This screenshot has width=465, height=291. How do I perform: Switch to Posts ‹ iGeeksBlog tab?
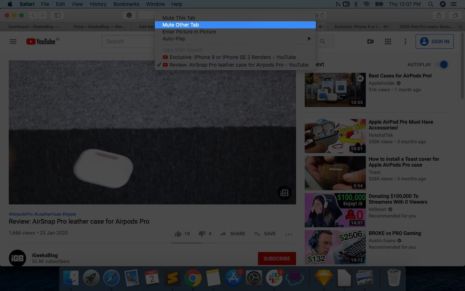[x=100, y=27]
